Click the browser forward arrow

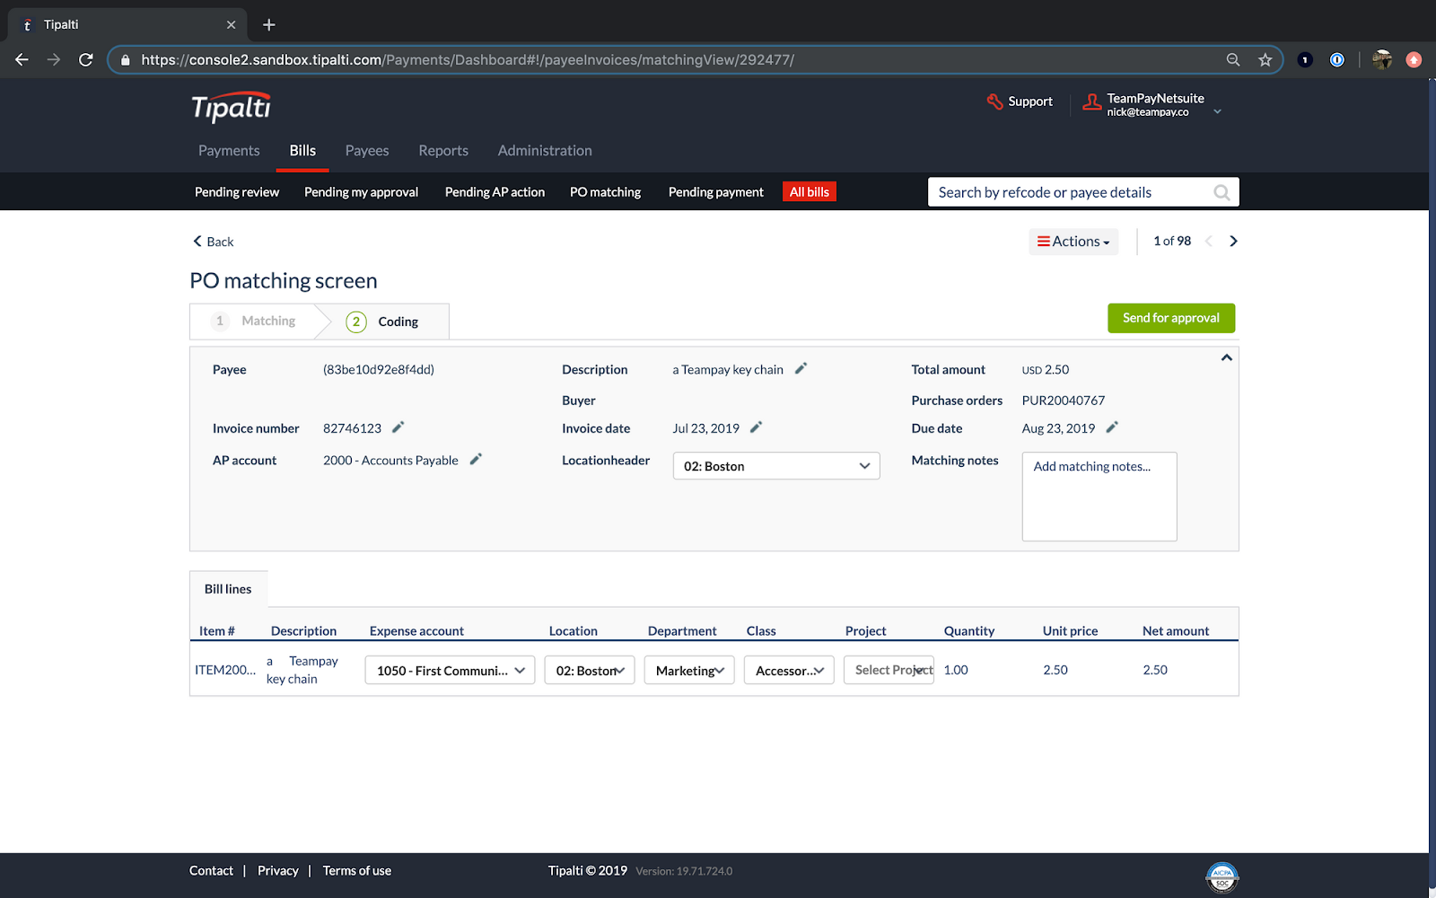54,59
